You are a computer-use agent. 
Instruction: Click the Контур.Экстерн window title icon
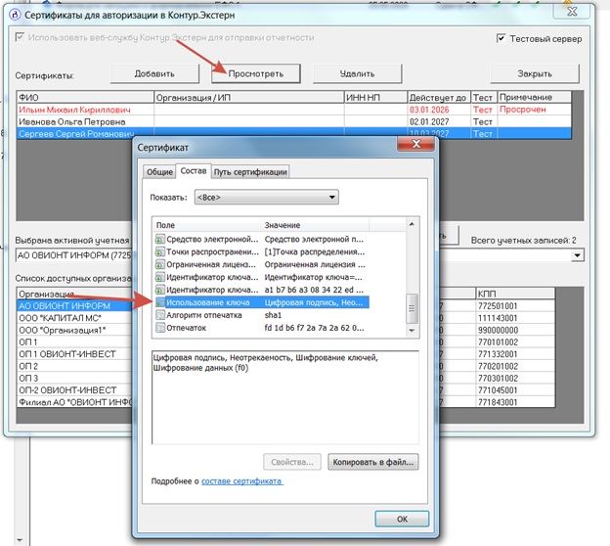point(15,15)
